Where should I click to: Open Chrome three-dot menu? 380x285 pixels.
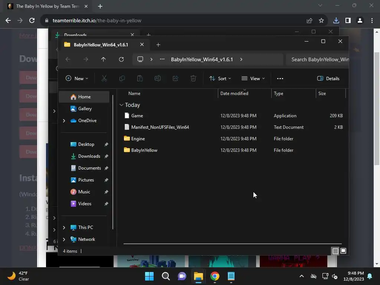click(x=372, y=21)
